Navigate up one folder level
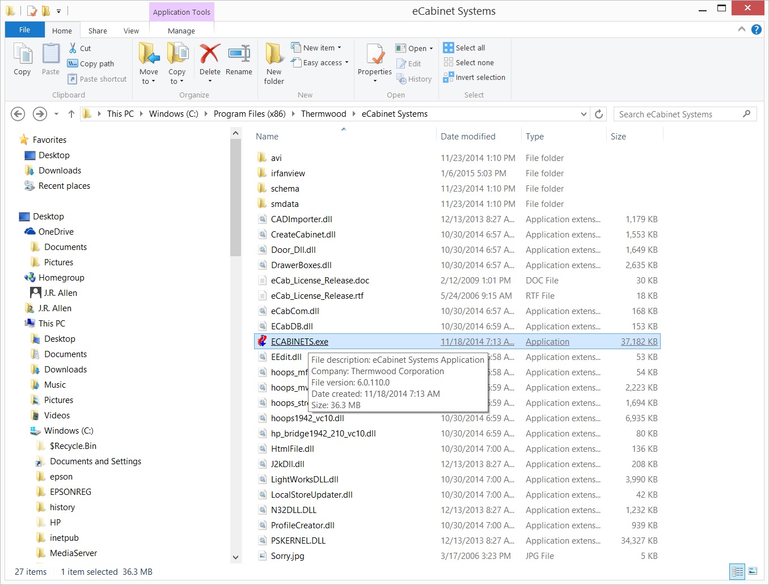Viewport: 769px width, 585px height. pyautogui.click(x=71, y=114)
